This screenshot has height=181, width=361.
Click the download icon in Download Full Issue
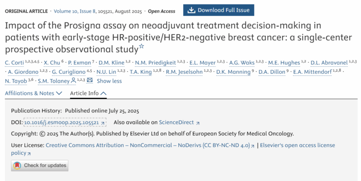coord(191,10)
